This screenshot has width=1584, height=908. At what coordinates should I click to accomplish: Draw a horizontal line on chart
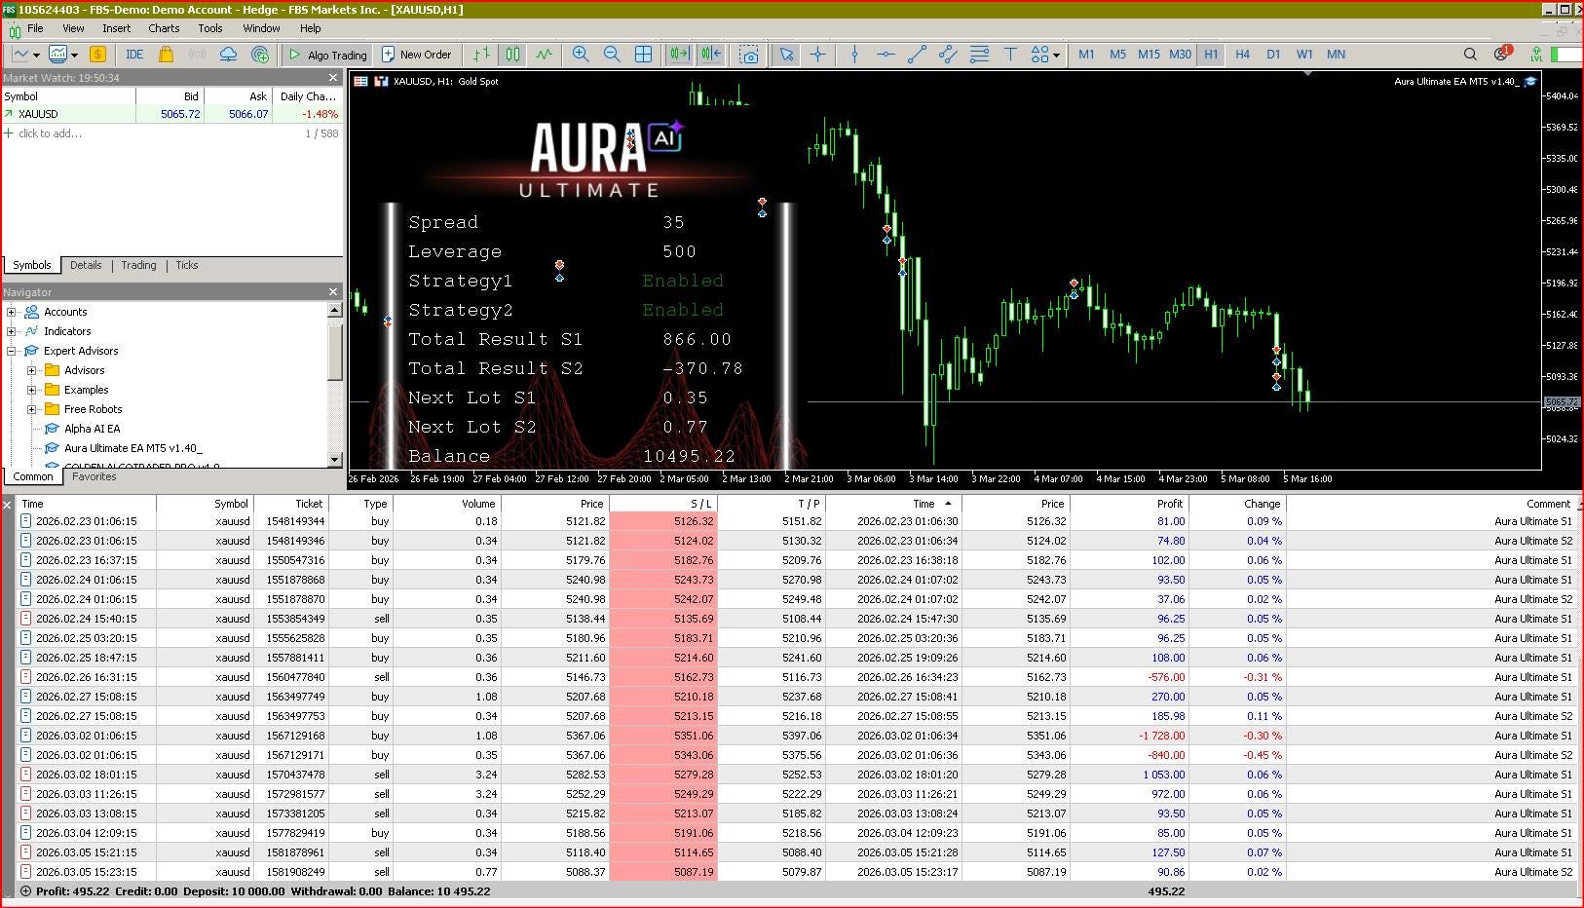(x=886, y=55)
